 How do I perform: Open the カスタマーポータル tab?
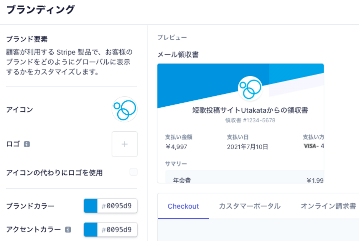pos(250,206)
